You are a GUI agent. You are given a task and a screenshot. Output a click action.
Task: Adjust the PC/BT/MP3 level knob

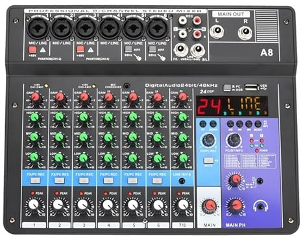234,140
